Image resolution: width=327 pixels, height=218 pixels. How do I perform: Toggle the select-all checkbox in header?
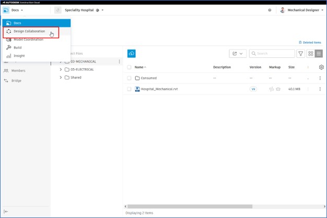pyautogui.click(x=129, y=67)
